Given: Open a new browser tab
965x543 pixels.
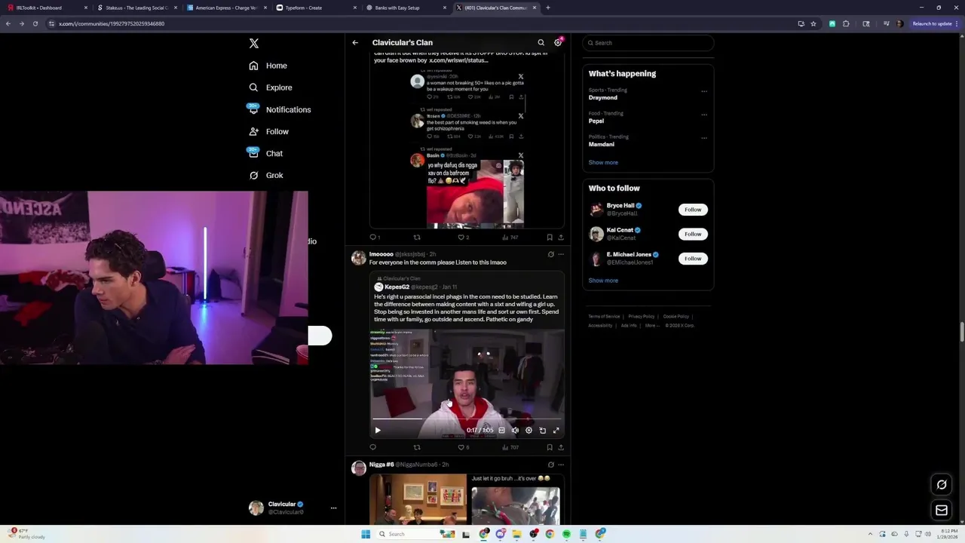Looking at the screenshot, I should point(547,8).
